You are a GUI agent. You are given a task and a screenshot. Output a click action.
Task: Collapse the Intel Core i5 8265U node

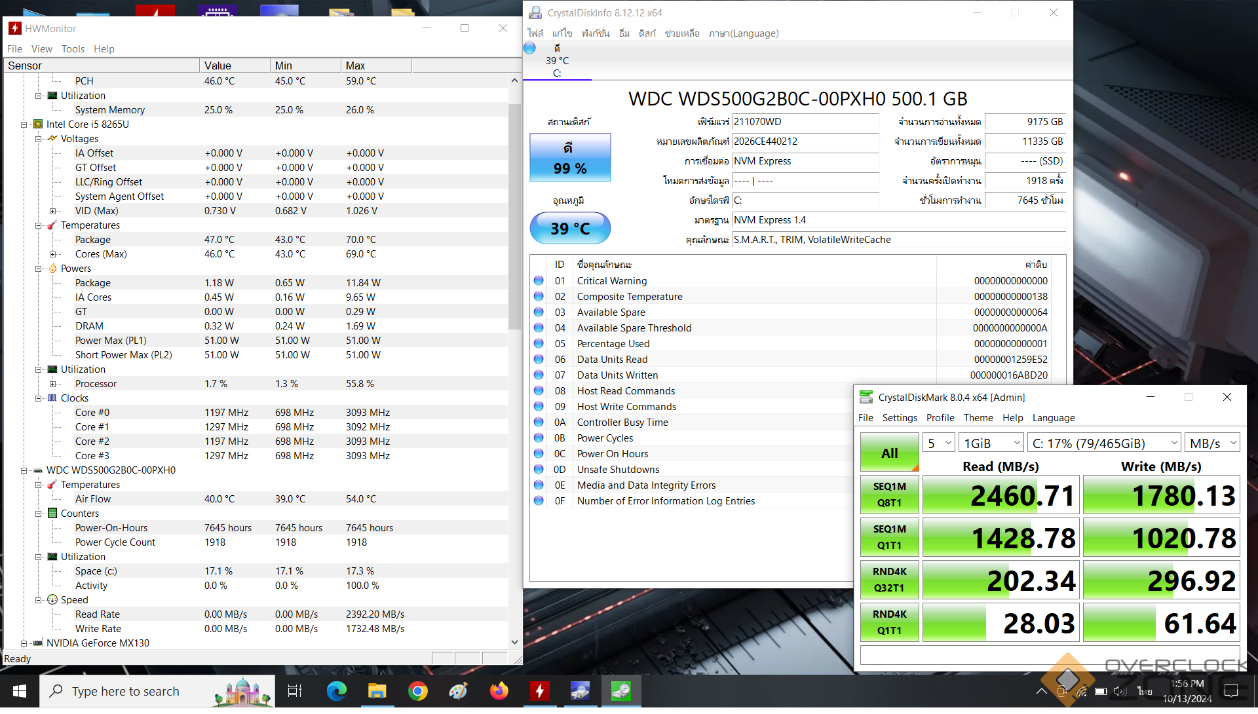(x=24, y=124)
